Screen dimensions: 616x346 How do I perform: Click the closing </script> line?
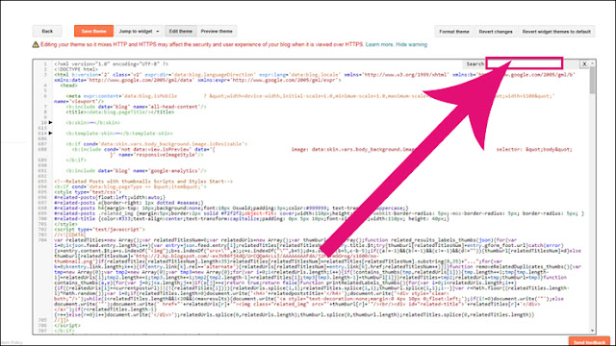66,326
